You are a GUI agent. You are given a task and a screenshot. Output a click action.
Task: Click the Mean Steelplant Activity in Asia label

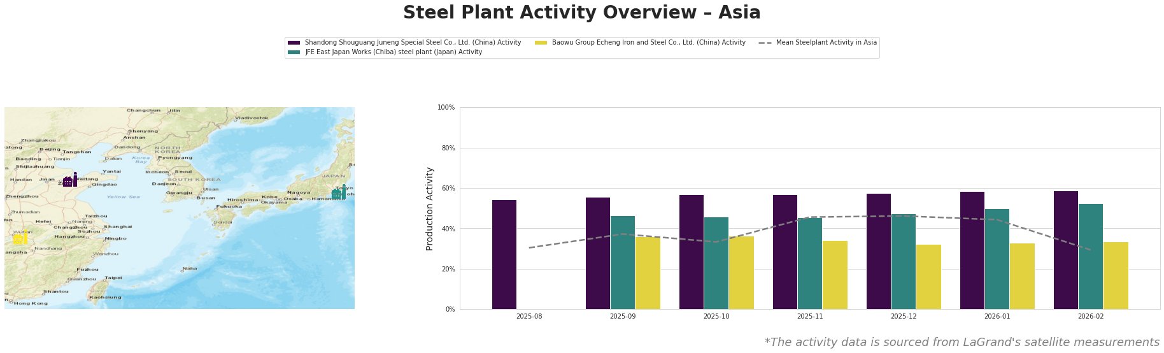(x=826, y=43)
